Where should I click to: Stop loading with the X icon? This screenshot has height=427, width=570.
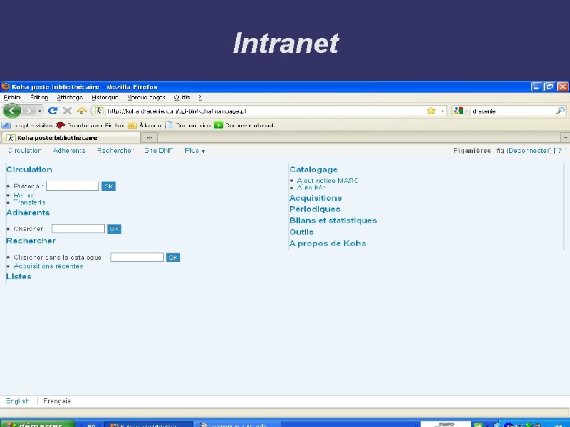[67, 111]
